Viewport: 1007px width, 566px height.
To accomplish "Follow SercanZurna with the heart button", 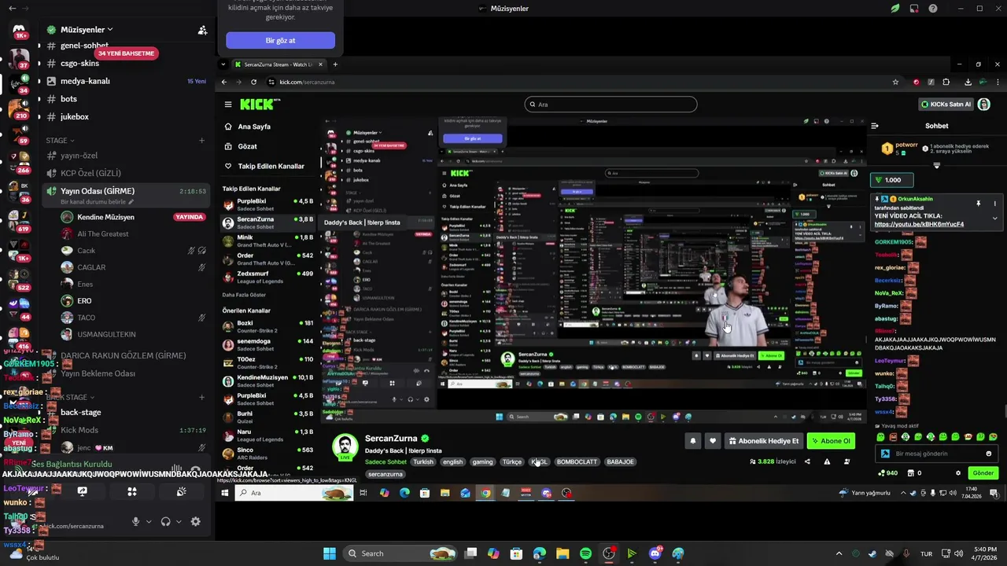I will [x=713, y=441].
